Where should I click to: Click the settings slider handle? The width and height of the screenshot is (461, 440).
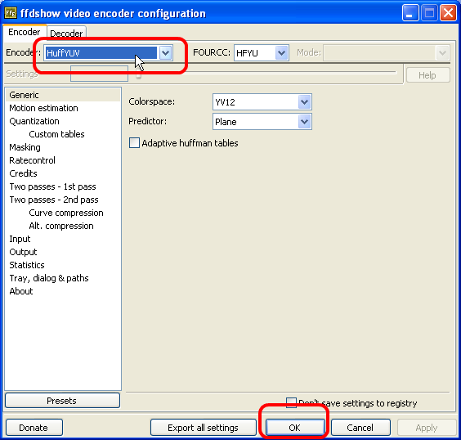138,76
